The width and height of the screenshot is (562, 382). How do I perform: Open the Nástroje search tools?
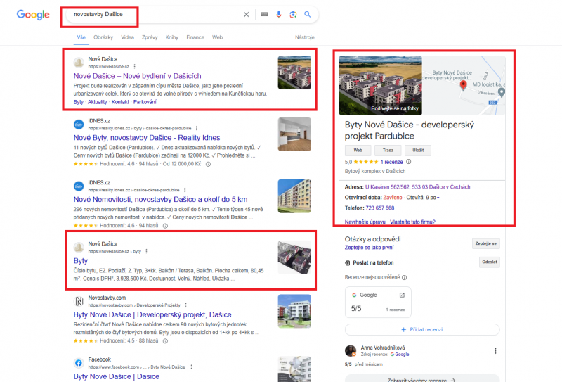[305, 37]
